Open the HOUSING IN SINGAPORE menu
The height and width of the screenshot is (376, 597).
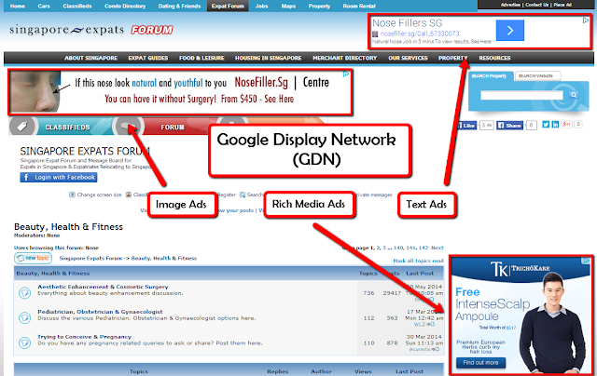[x=268, y=58]
